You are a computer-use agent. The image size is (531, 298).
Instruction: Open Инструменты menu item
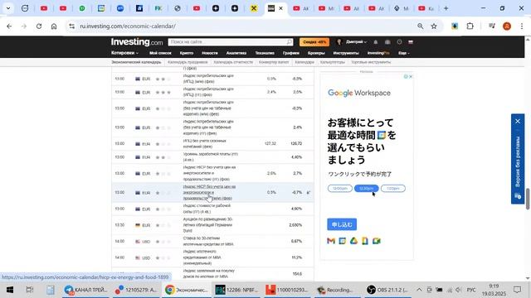coord(346,53)
